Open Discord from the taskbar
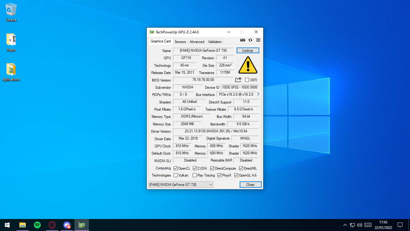Image resolution: width=410 pixels, height=231 pixels. (67, 225)
